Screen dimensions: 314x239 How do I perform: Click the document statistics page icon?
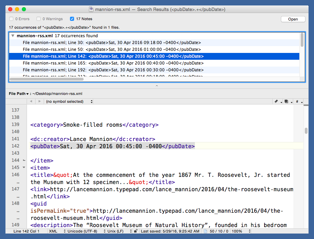tap(205, 231)
